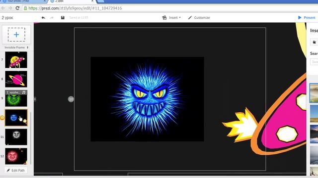Pick the first landscape image result thumbnail
Viewport: 318px width, 178px height.
tap(314, 93)
